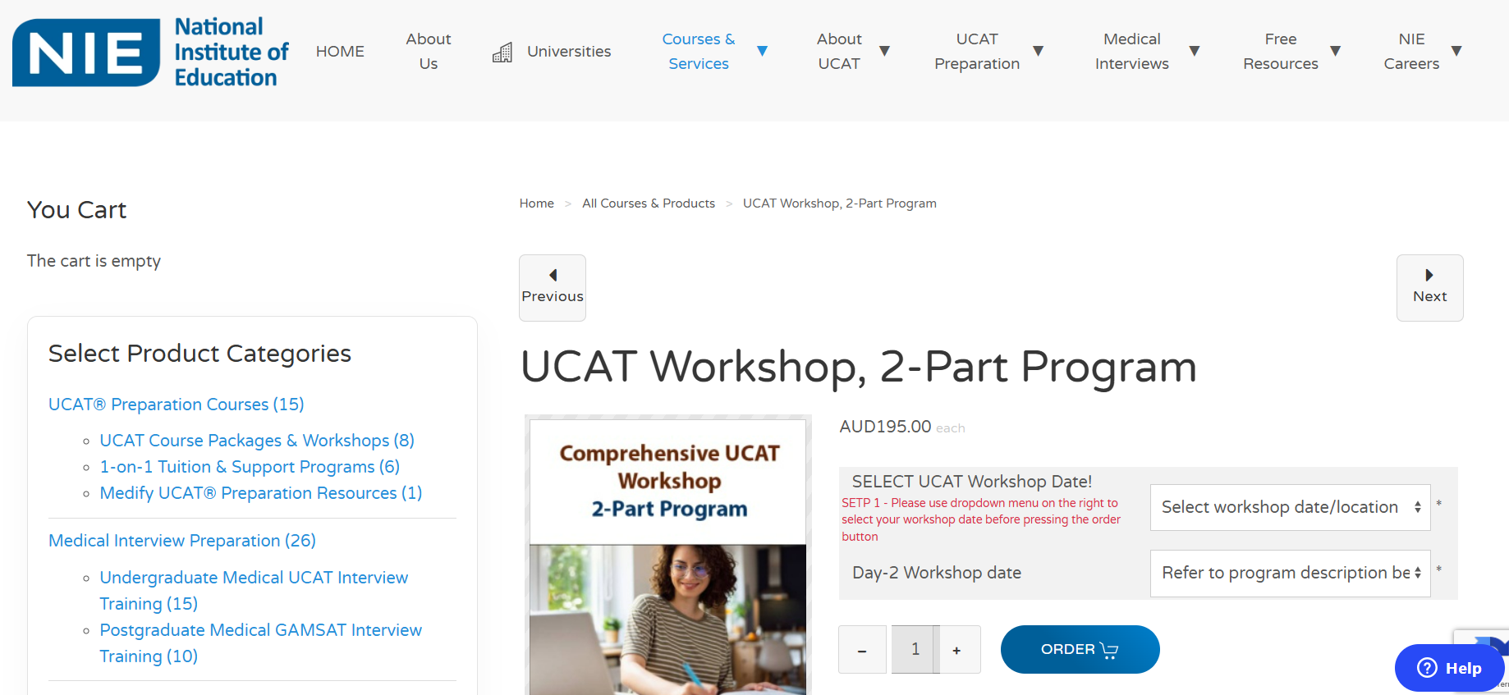This screenshot has height=695, width=1509.
Task: Open the NIE Careers menu
Action: click(x=1411, y=51)
